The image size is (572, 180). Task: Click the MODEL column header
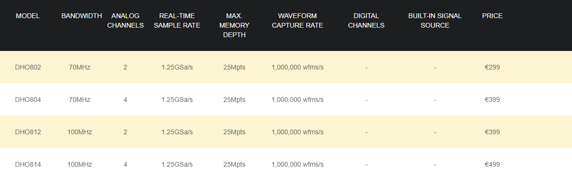coord(28,16)
